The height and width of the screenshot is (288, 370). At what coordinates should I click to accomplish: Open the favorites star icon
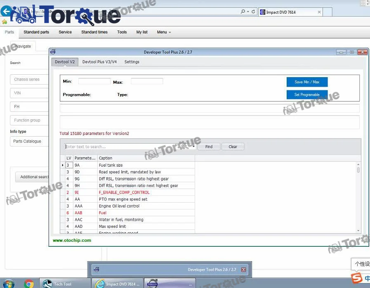(x=5, y=22)
